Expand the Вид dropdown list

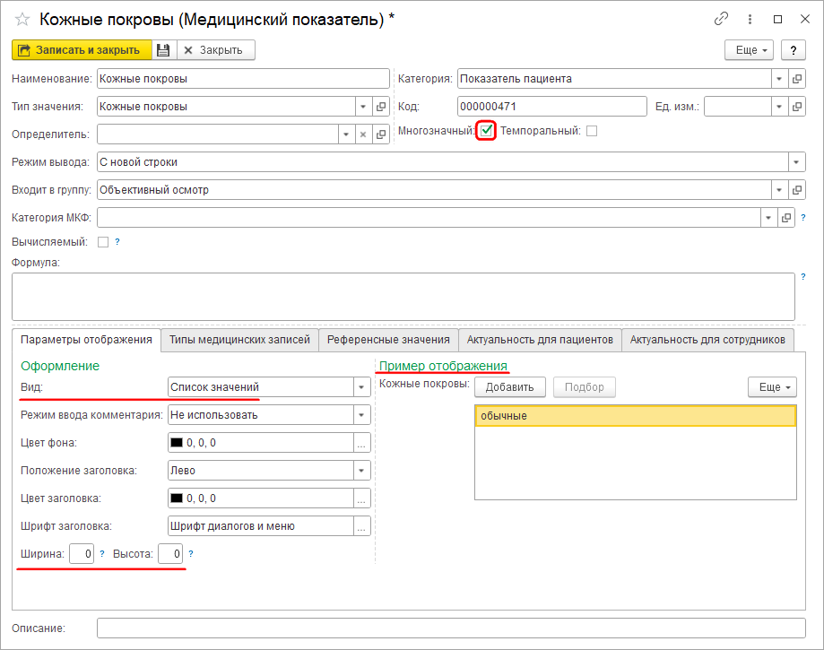coord(361,387)
